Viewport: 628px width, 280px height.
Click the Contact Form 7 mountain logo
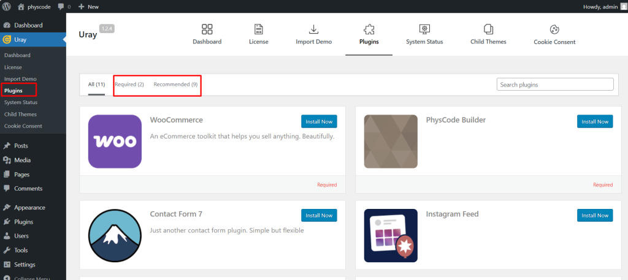click(x=115, y=236)
